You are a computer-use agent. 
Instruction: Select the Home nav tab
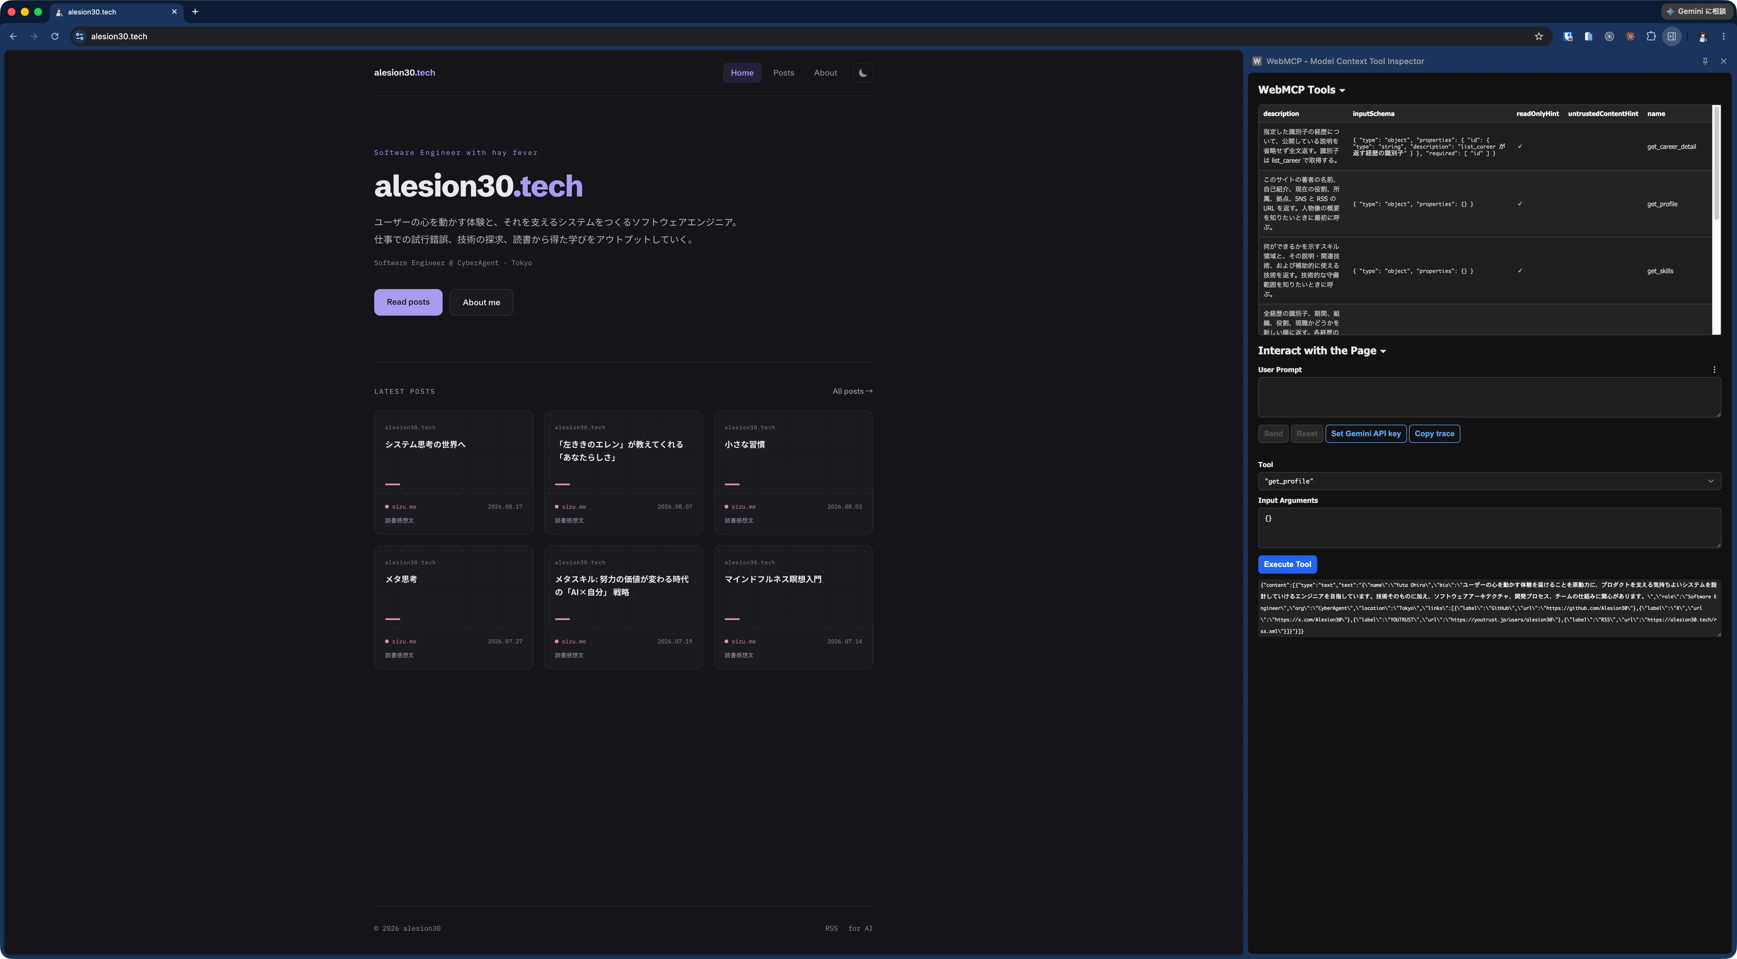(x=742, y=73)
